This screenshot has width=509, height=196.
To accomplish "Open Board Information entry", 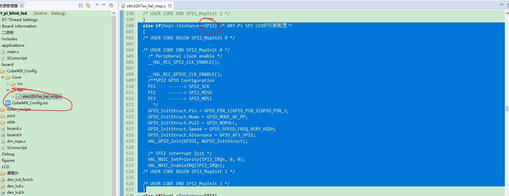I will (x=19, y=26).
